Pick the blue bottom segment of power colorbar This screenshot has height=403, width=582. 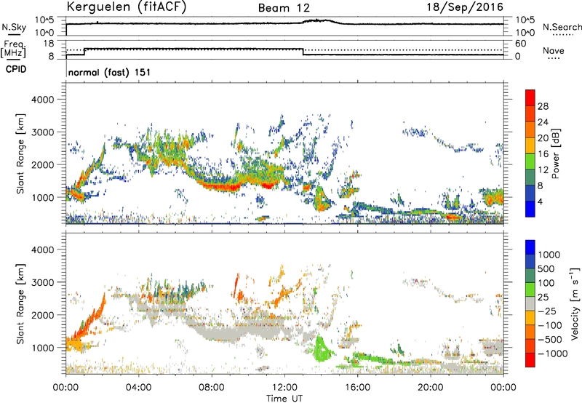pos(530,209)
